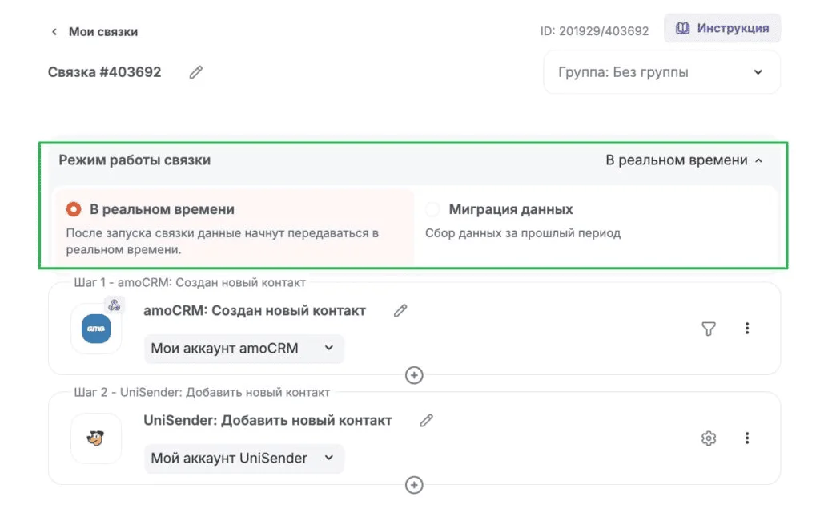Open the UniSender step three-dot menu
The height and width of the screenshot is (505, 820).
tap(747, 438)
